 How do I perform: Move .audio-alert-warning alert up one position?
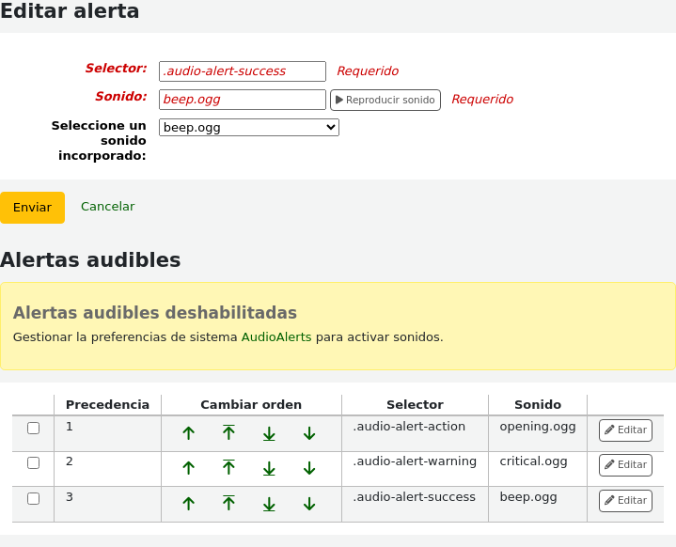[188, 468]
